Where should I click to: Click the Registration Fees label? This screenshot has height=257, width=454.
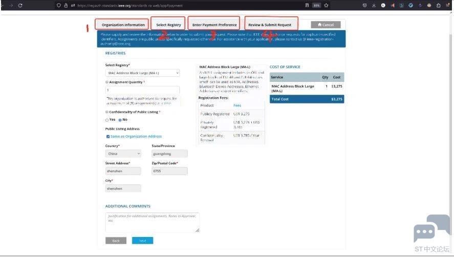[x=213, y=98]
